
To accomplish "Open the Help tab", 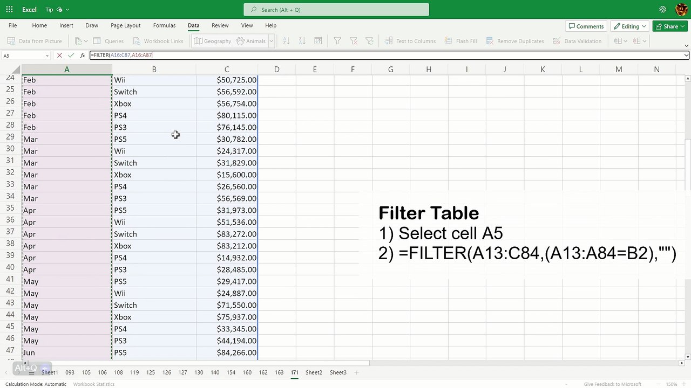I will (x=270, y=25).
